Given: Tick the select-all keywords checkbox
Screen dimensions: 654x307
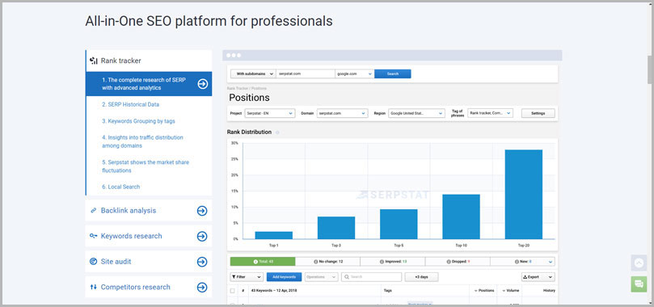Looking at the screenshot, I should click(233, 291).
